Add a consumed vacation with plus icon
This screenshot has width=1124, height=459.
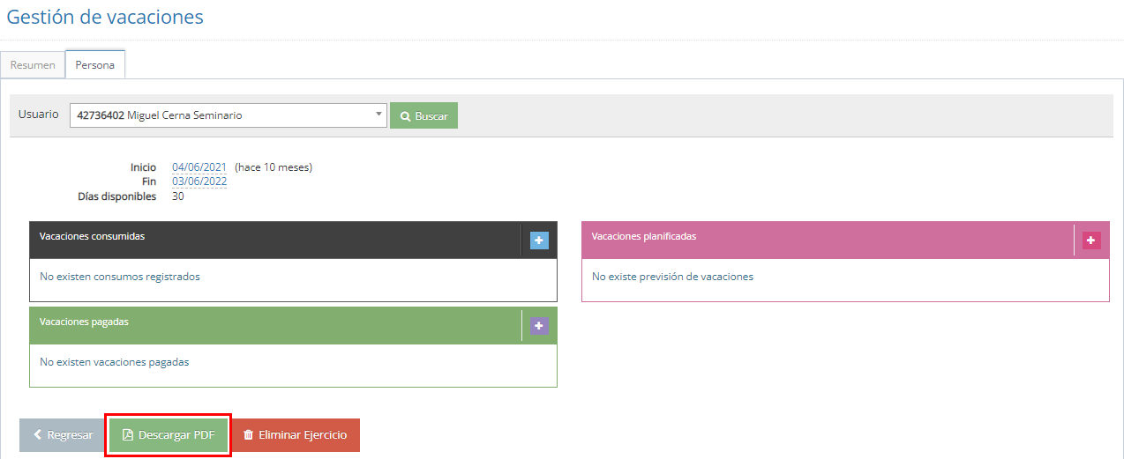point(539,241)
